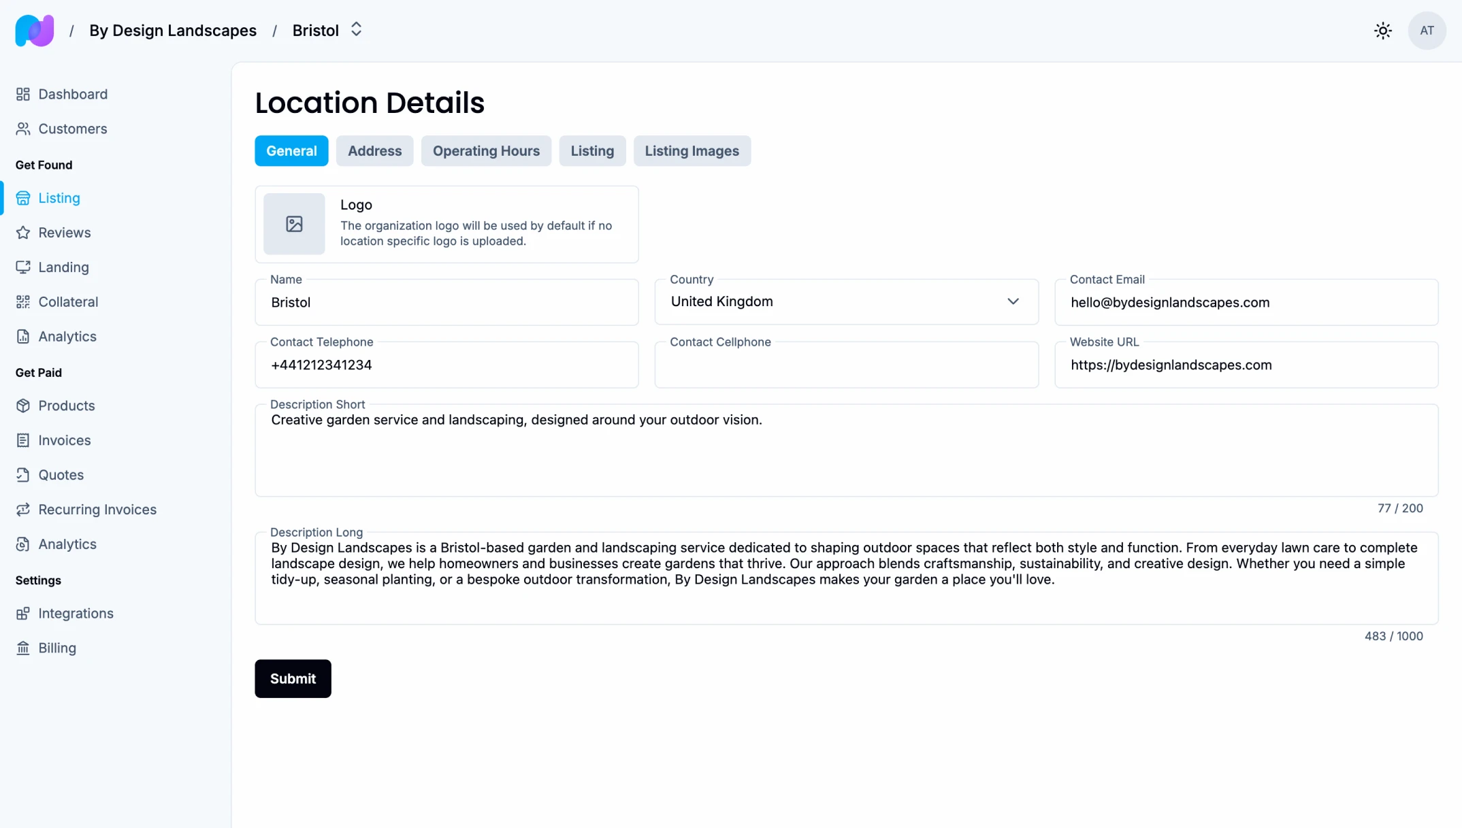1462x828 pixels.
Task: Click the Recurring Invoices loop icon
Action: (23, 510)
